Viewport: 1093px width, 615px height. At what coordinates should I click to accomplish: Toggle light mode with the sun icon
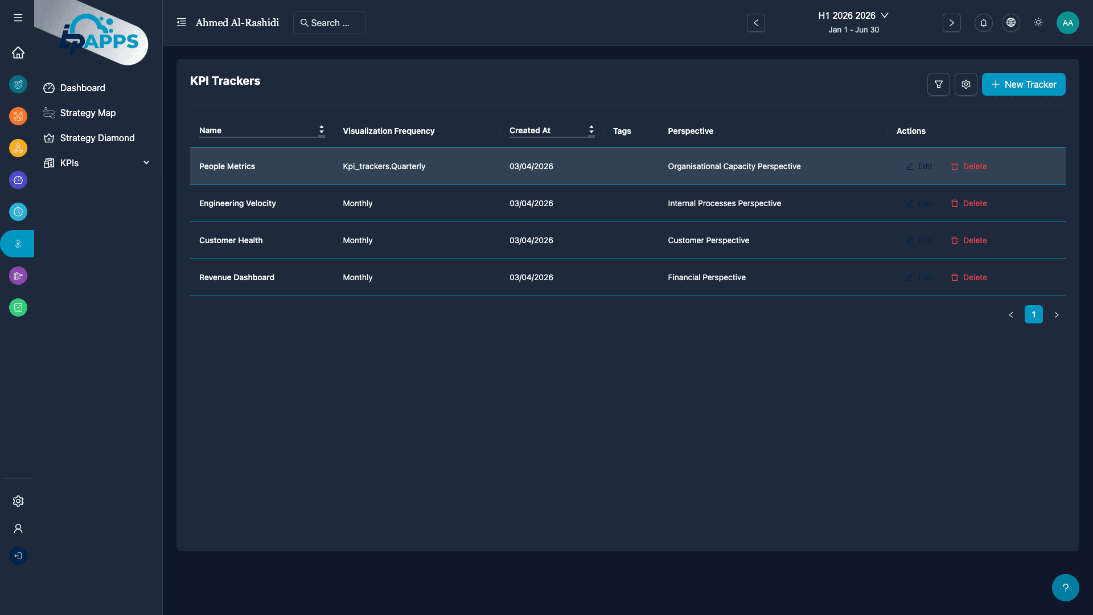click(x=1038, y=23)
